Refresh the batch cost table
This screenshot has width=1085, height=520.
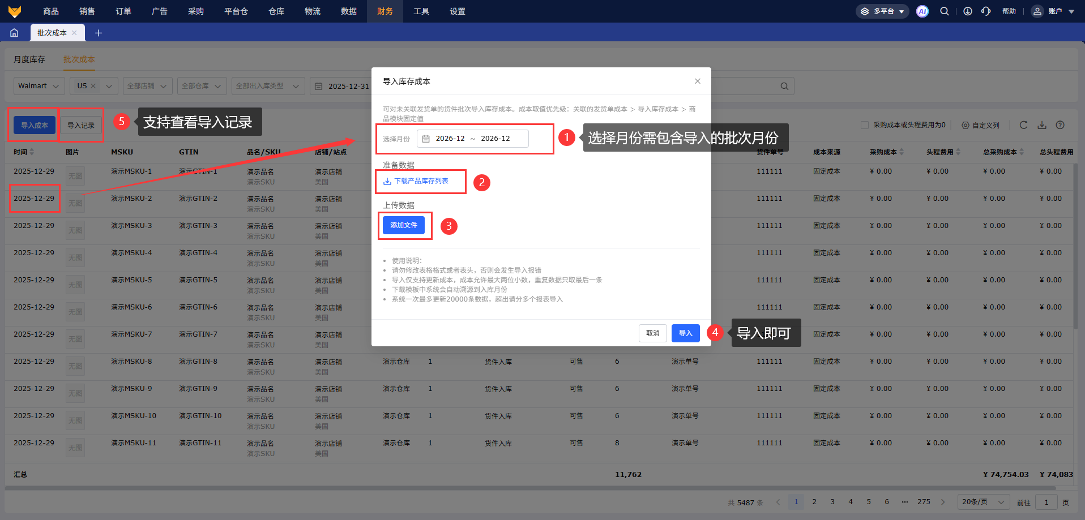1023,125
